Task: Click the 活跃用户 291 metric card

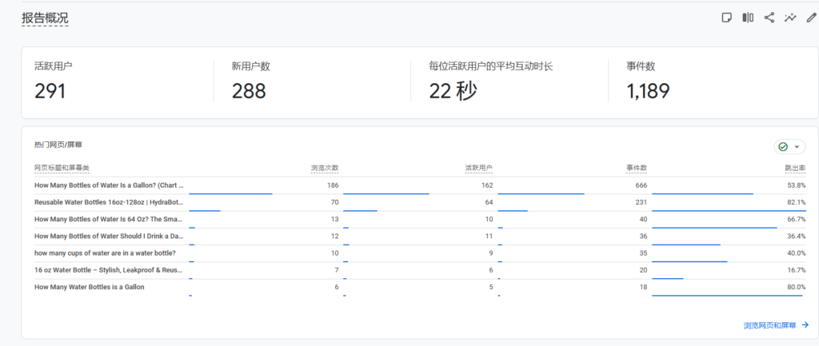Action: [x=118, y=81]
